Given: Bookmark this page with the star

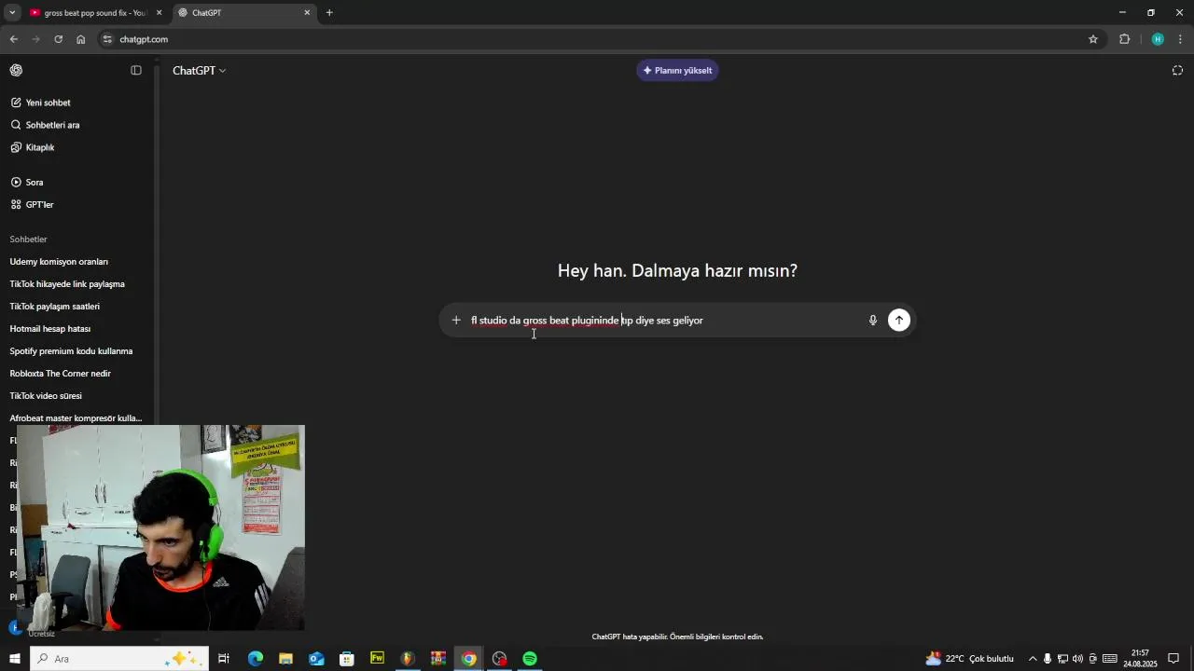Looking at the screenshot, I should (x=1093, y=39).
